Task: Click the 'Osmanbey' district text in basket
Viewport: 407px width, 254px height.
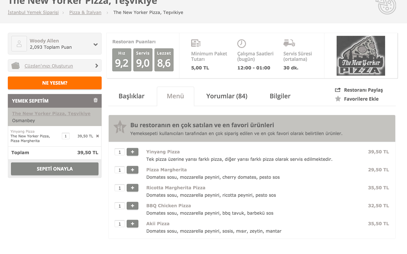Action: click(24, 121)
